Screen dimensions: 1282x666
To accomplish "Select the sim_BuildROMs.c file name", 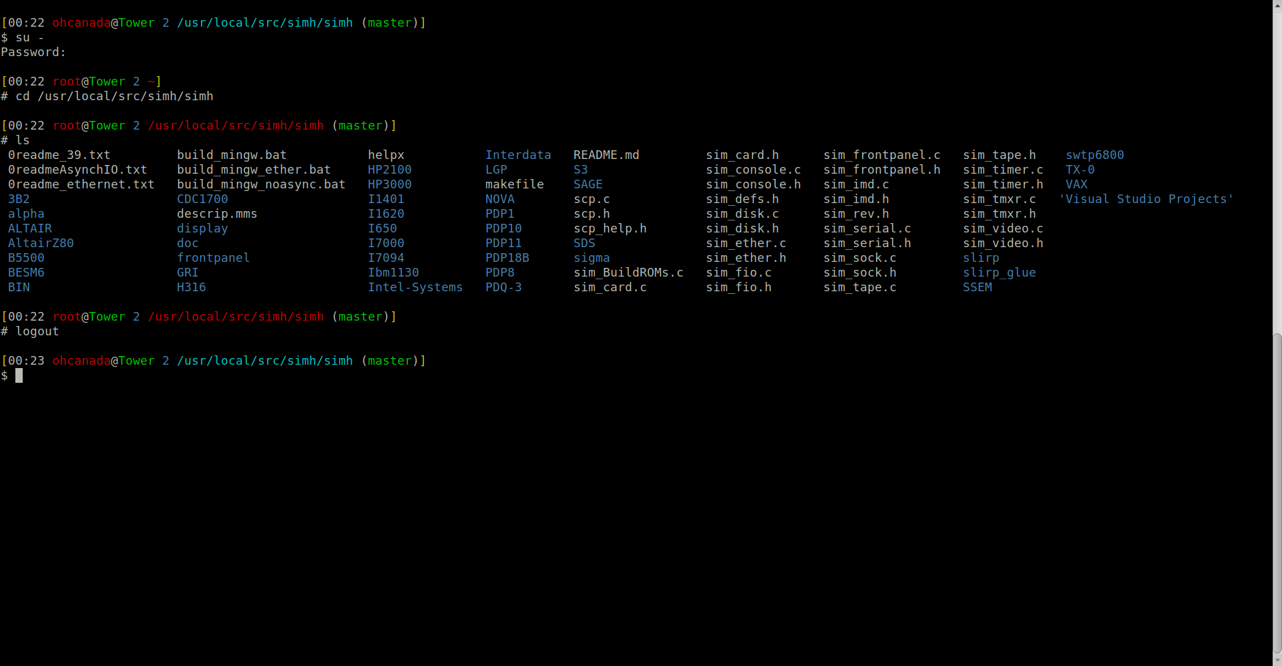I will (628, 273).
